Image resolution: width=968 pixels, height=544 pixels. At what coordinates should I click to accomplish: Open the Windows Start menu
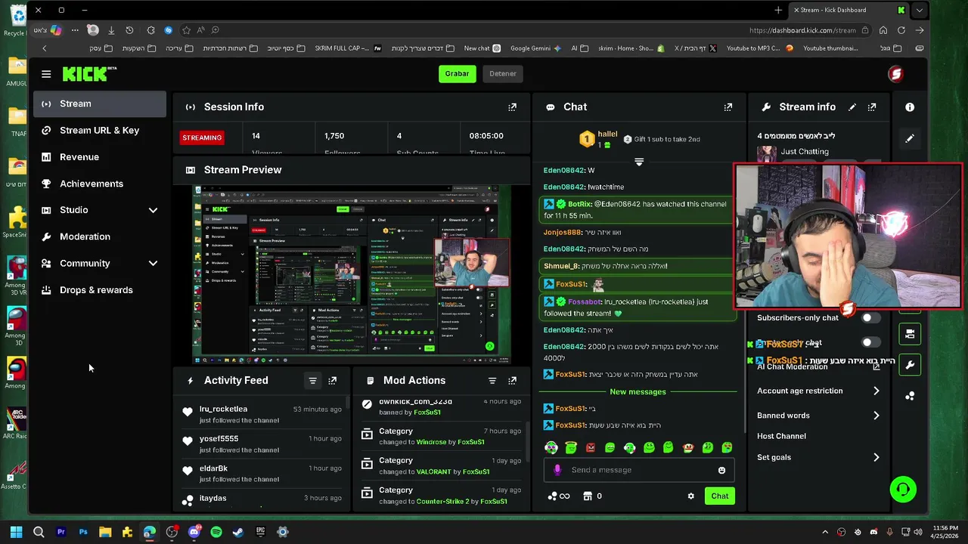point(16,532)
